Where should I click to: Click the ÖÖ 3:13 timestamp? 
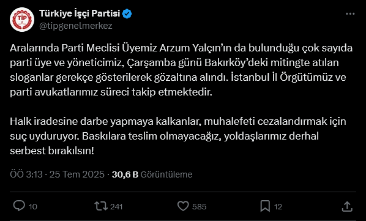click(26, 174)
